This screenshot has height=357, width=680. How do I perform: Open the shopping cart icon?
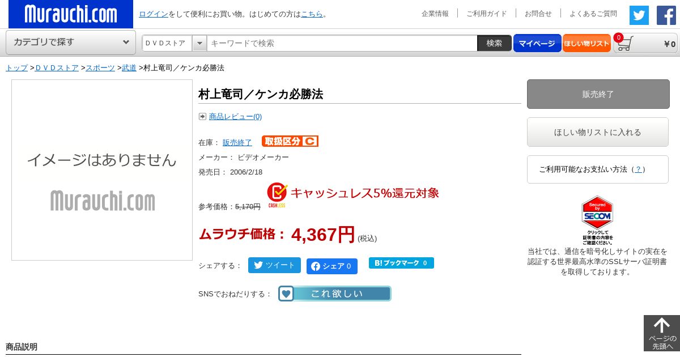[x=625, y=44]
